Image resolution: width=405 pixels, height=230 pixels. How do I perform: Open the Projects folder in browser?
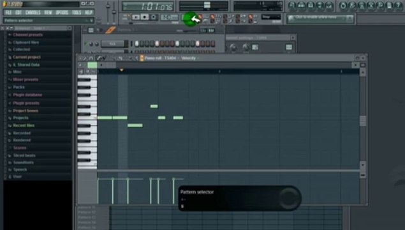(x=20, y=118)
